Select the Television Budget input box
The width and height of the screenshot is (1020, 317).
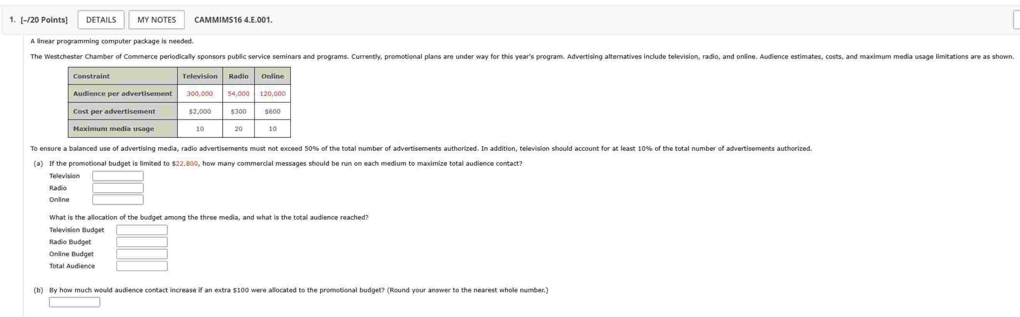pyautogui.click(x=141, y=230)
